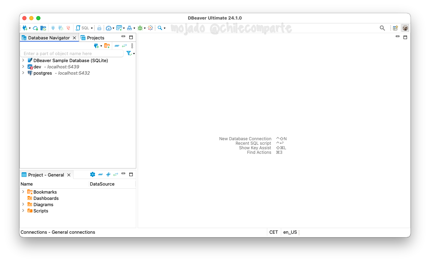Open dropdown arrow beside SQL button
The width and height of the screenshot is (430, 263).
pyautogui.click(x=92, y=28)
